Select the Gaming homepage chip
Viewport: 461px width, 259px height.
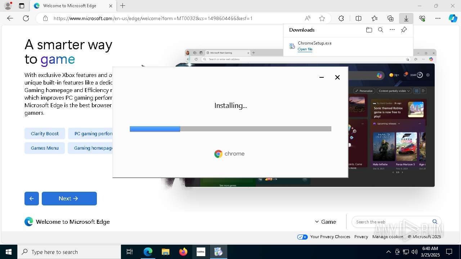90,148
